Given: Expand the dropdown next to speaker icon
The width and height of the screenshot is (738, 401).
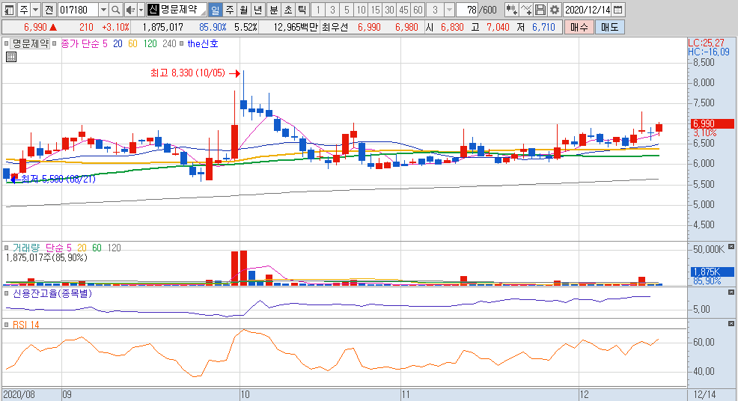Looking at the screenshot, I should [x=141, y=10].
